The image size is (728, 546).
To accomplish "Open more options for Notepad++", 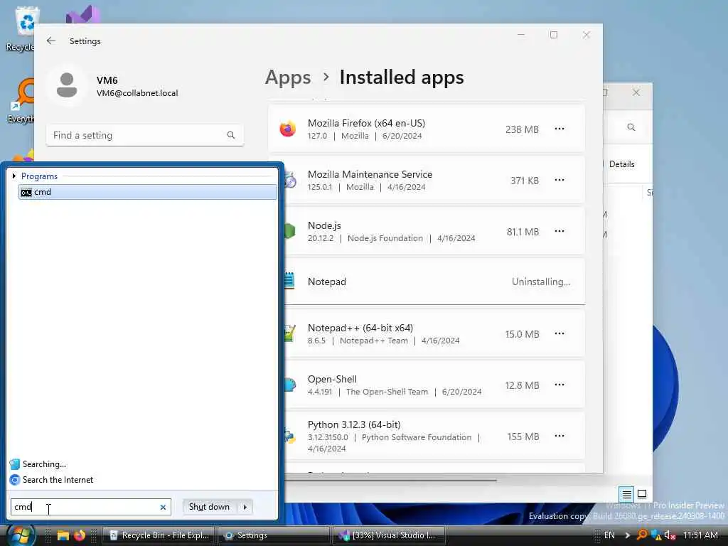I will (x=559, y=333).
